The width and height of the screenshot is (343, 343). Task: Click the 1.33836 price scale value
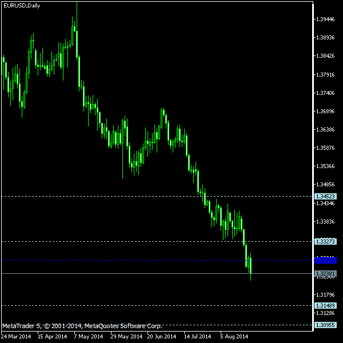tap(325, 222)
